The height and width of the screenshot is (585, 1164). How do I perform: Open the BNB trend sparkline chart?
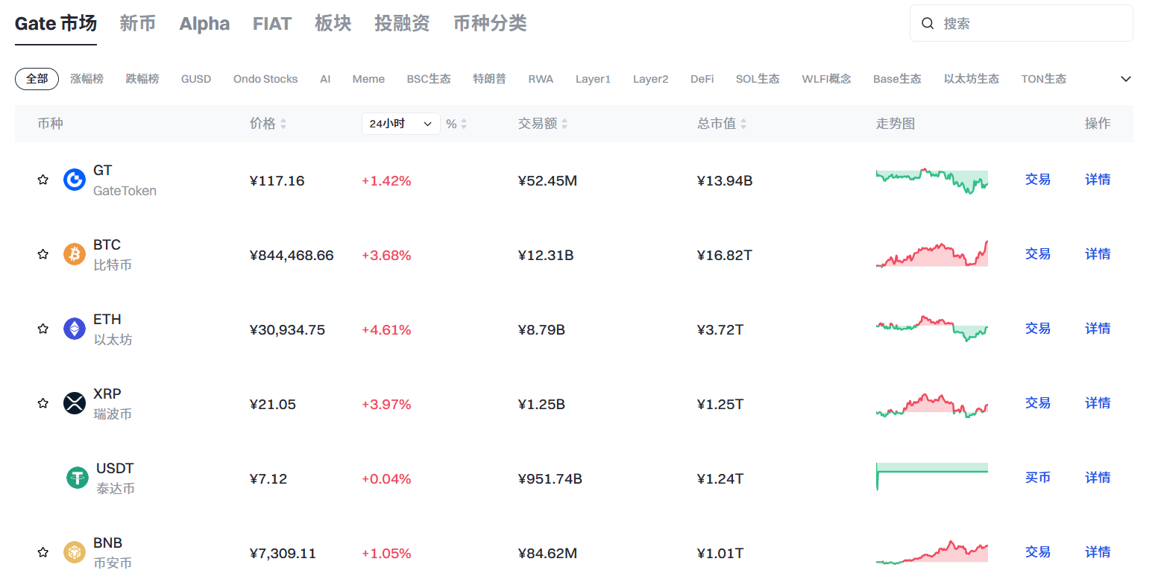tap(931, 552)
